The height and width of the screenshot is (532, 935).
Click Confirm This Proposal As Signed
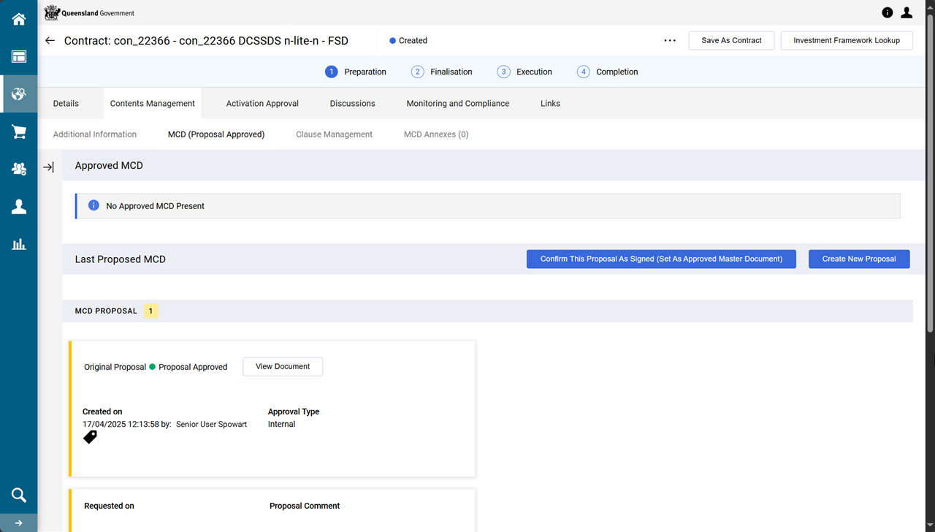tap(661, 259)
